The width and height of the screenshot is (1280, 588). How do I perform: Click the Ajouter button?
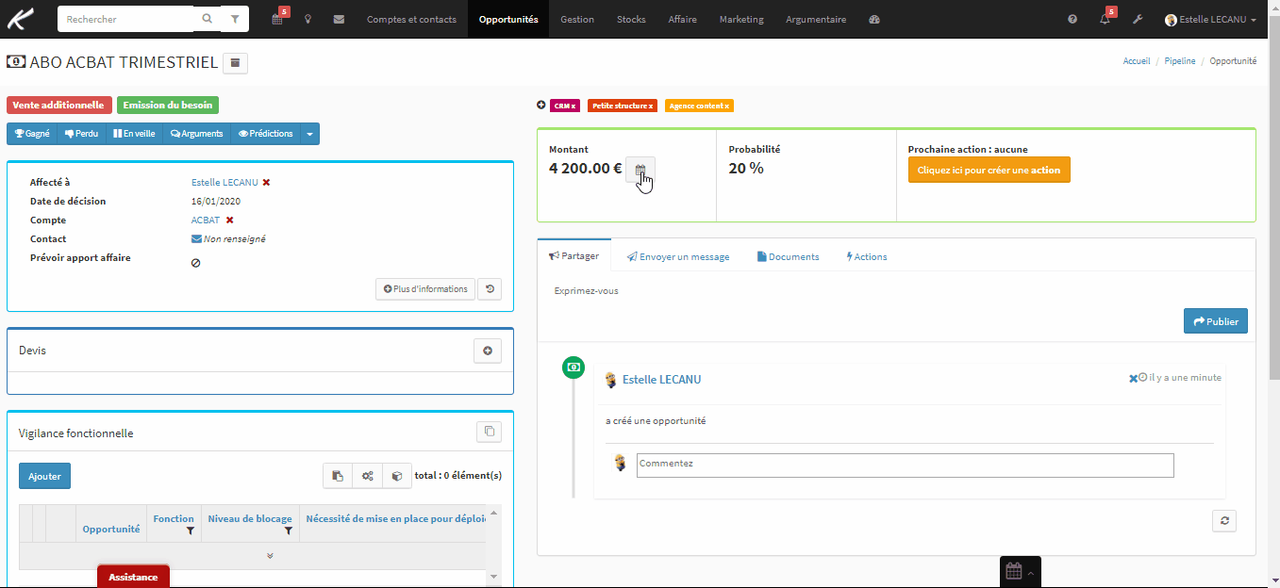coord(44,476)
